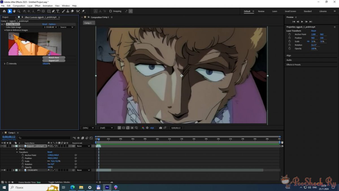Image resolution: width=339 pixels, height=191 pixels.
Task: Expand the C0188.MP4 layer in timeline
Action: click(13, 170)
